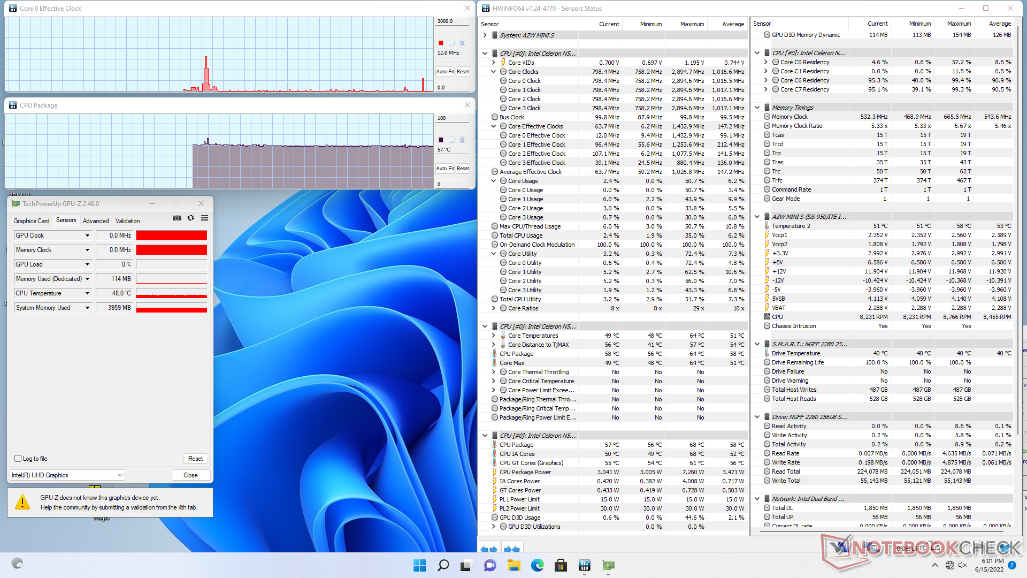Click Core 0 graph's darker blue swatch
This screenshot has height=578, width=1027.
pos(462,43)
